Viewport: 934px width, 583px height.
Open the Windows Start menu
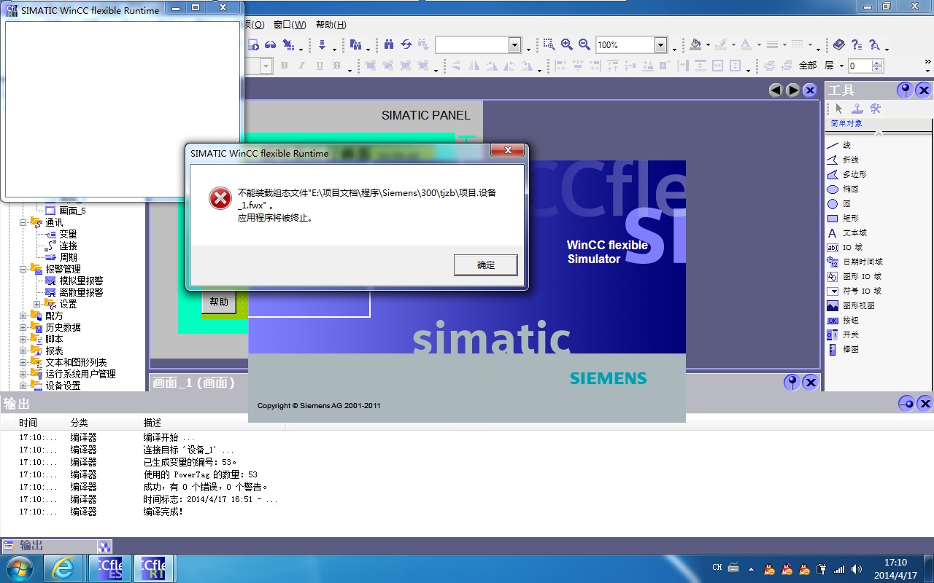coord(19,568)
